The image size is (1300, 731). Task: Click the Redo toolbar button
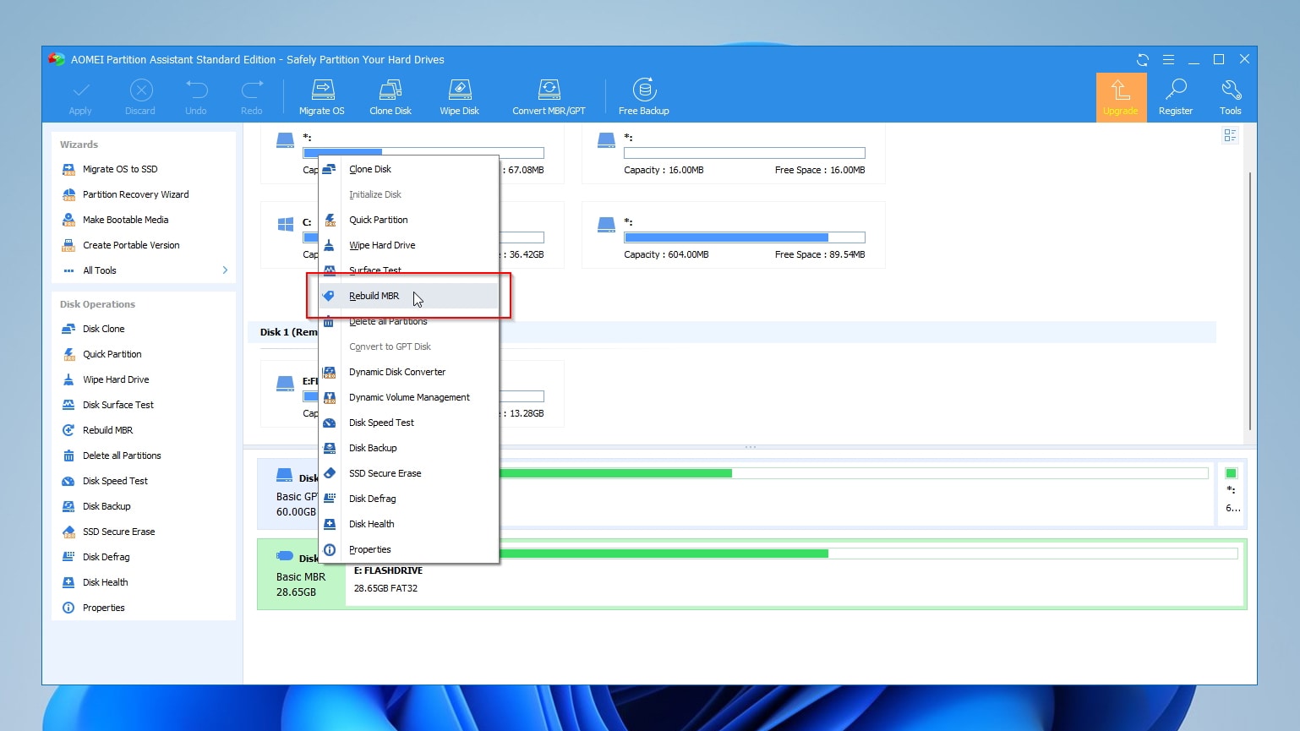click(x=252, y=97)
